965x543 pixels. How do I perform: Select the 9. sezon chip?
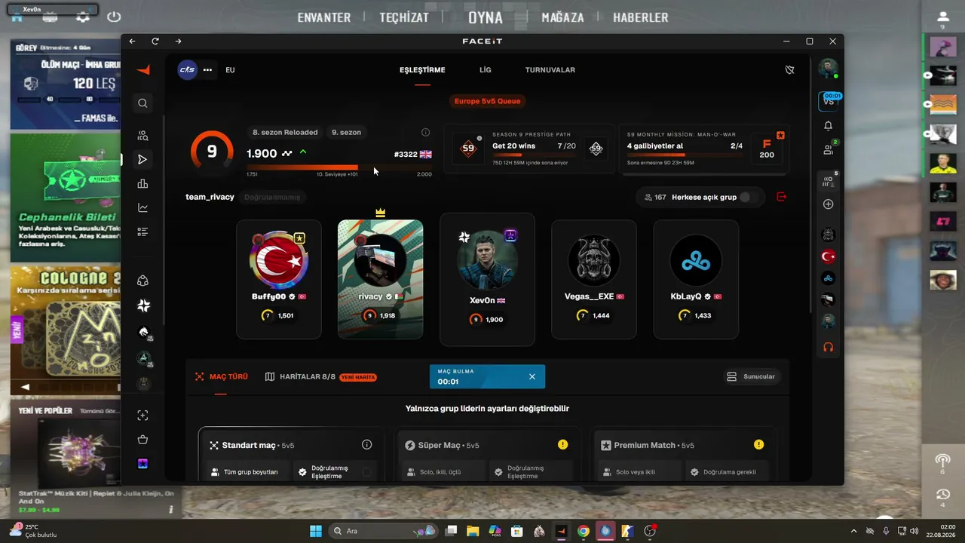point(346,133)
